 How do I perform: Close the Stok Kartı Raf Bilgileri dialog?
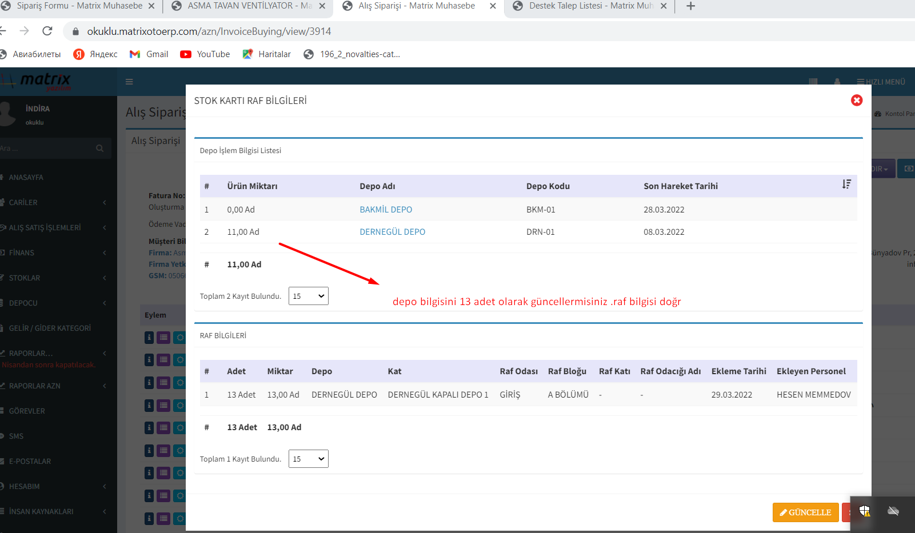[856, 101]
